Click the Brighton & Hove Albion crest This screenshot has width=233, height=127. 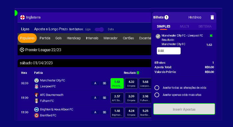tap(36, 109)
